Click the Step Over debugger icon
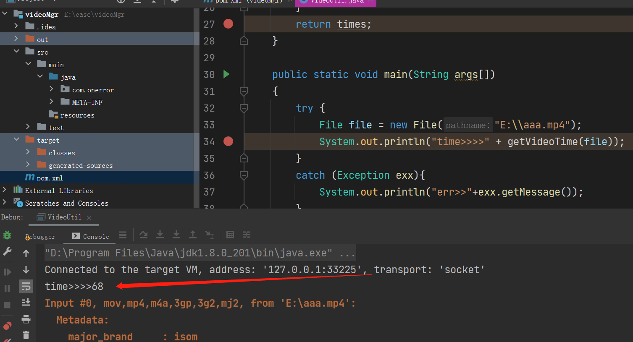The width and height of the screenshot is (633, 342). click(x=144, y=235)
